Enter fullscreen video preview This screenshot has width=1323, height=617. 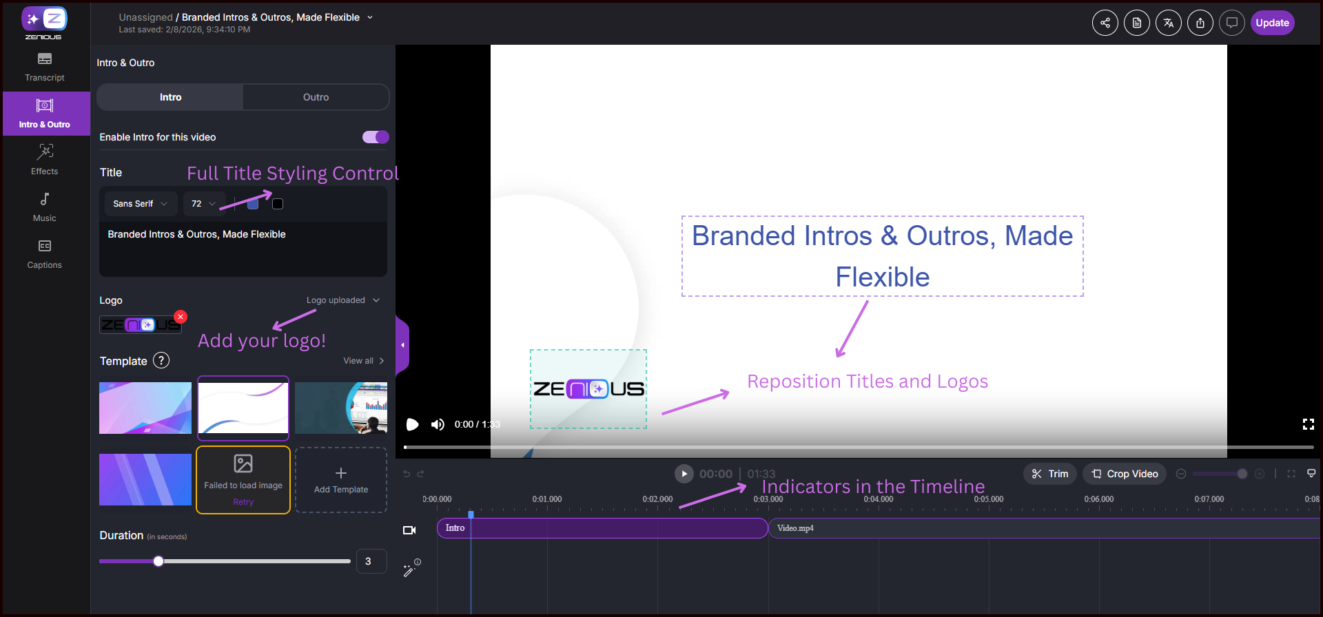(1308, 424)
